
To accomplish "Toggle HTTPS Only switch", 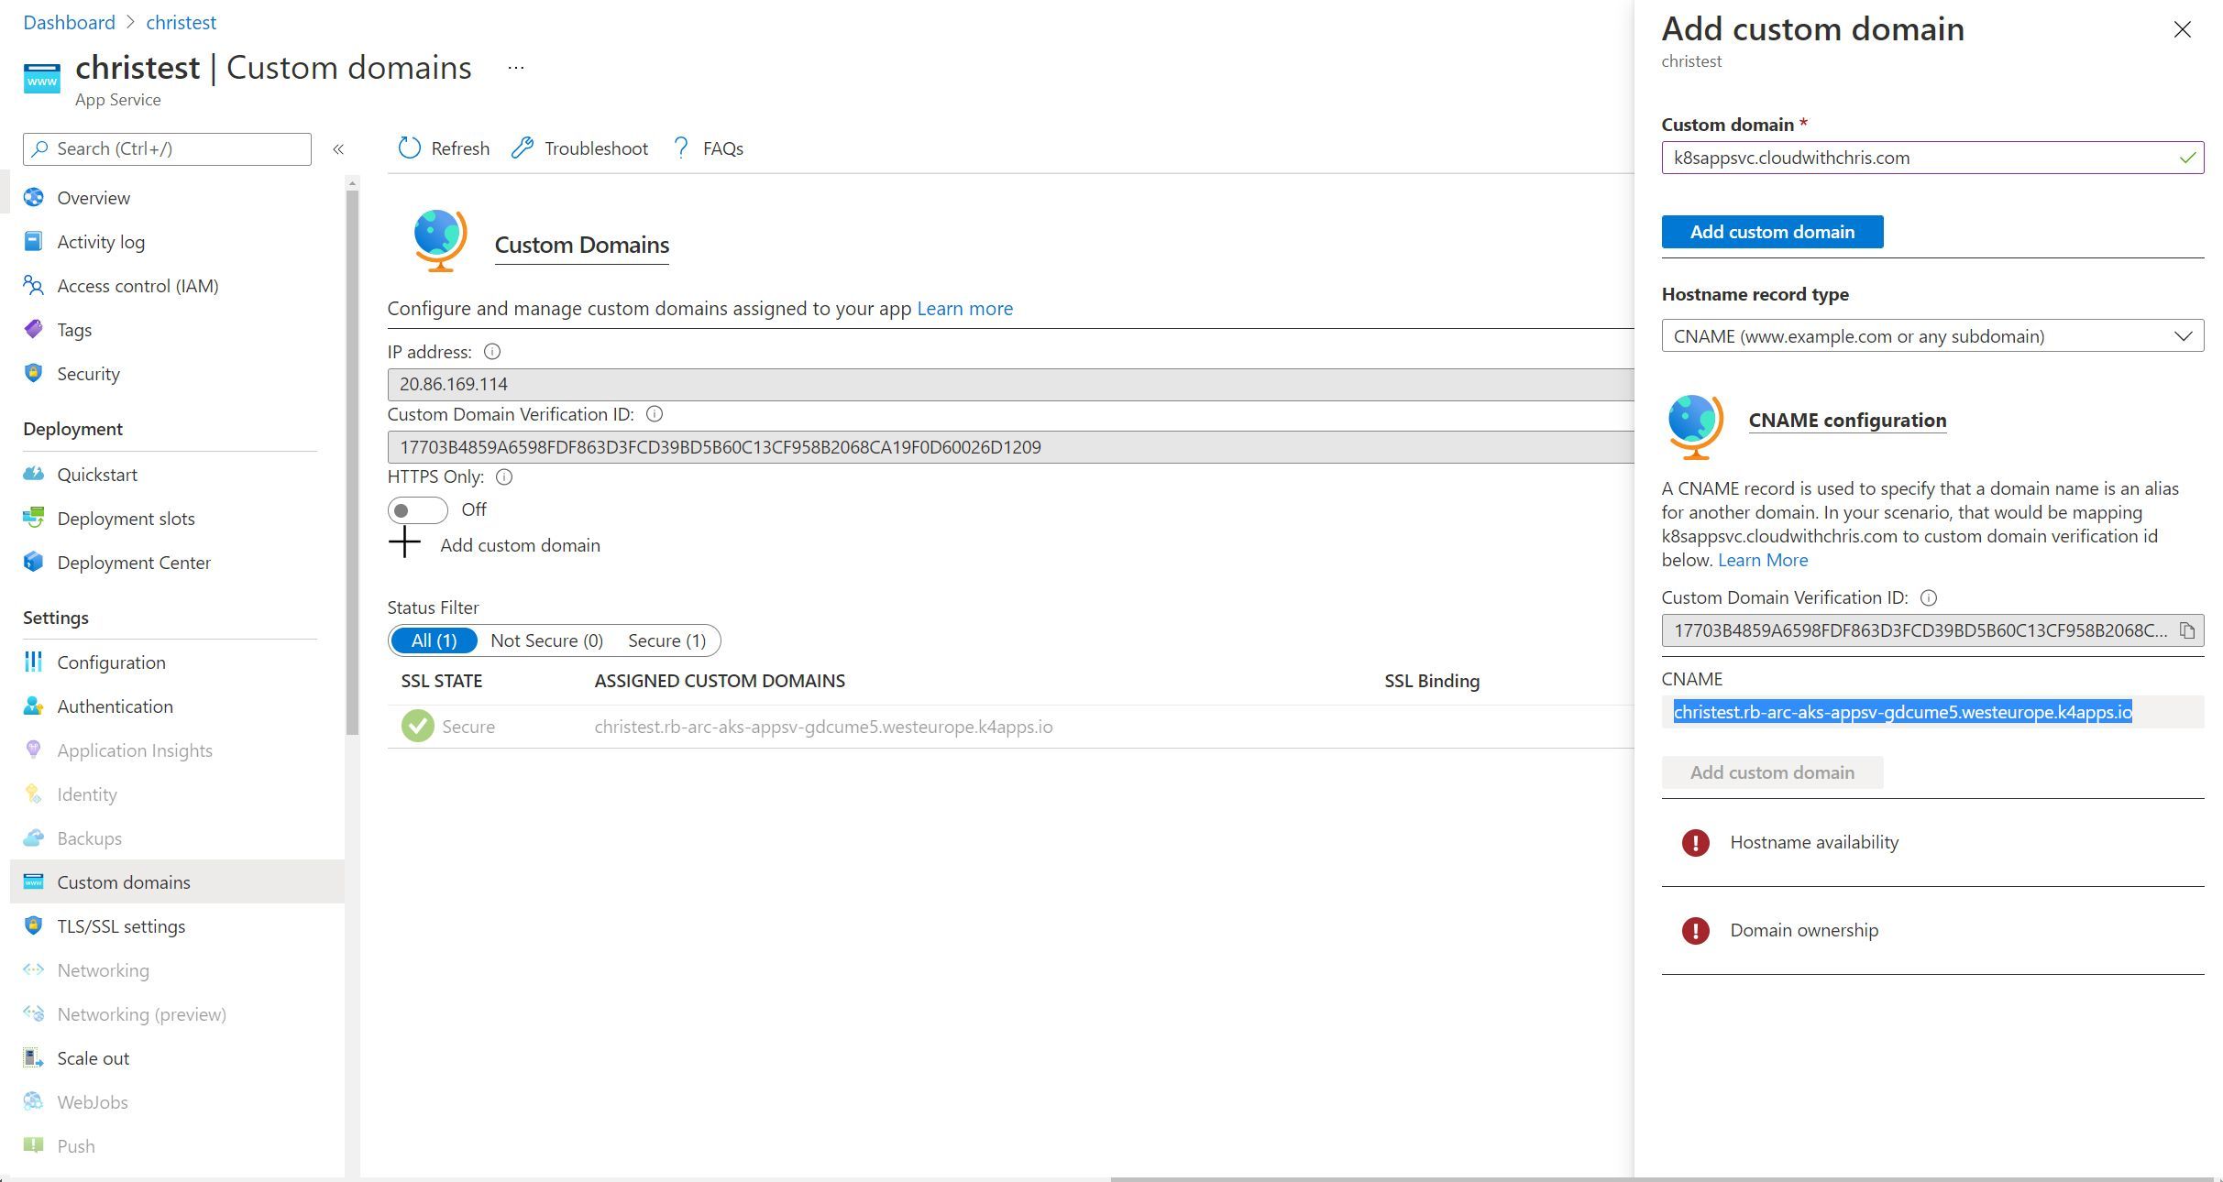I will (x=418, y=510).
